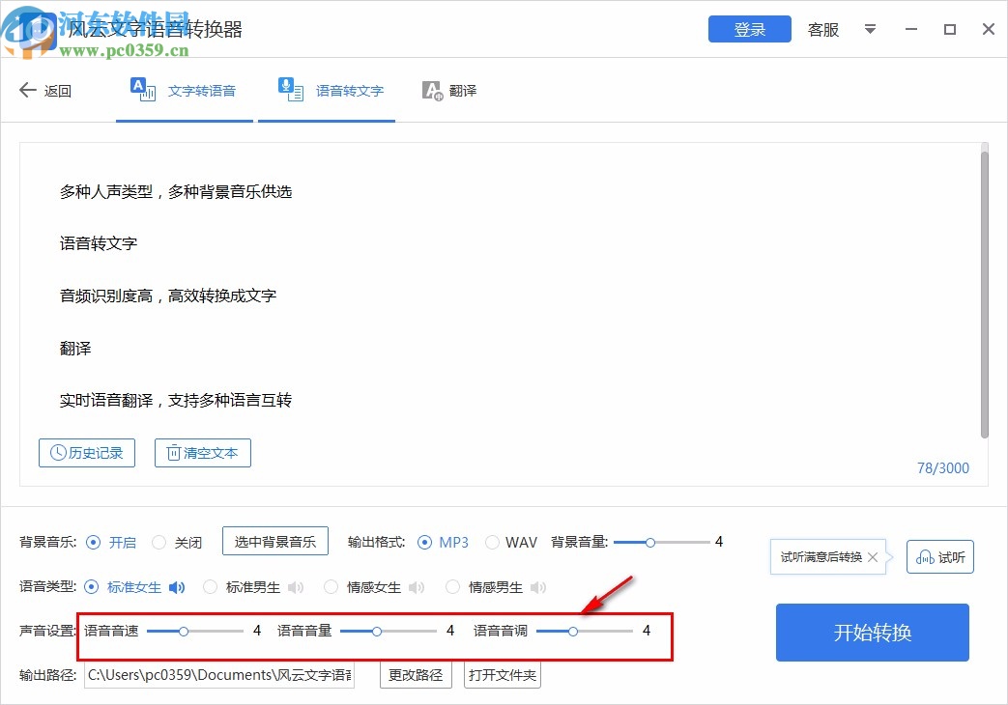Click the speaker icon beside 标准男生
Viewport: 1008px width, 705px height.
click(294, 586)
